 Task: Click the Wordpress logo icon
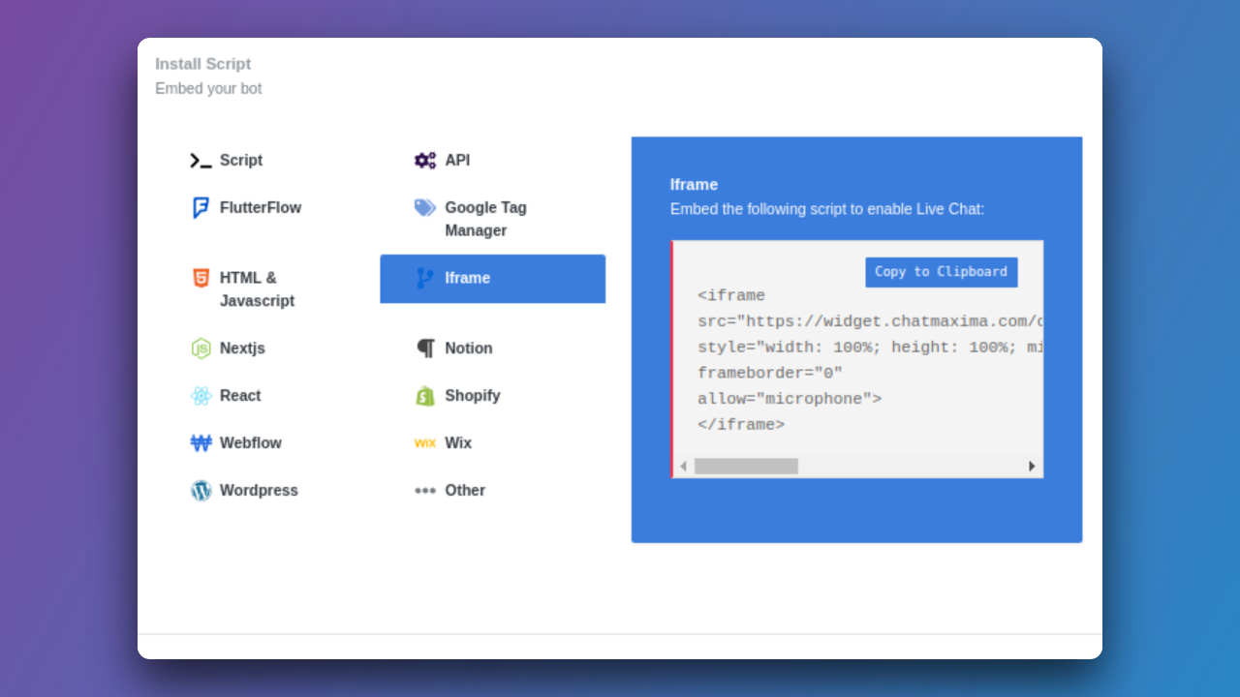[x=201, y=491]
